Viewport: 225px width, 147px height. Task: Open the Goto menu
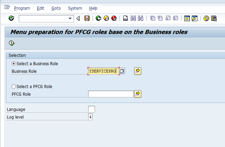56,8
